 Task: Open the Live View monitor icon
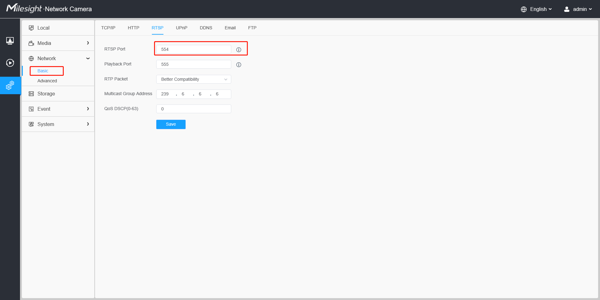(10, 41)
